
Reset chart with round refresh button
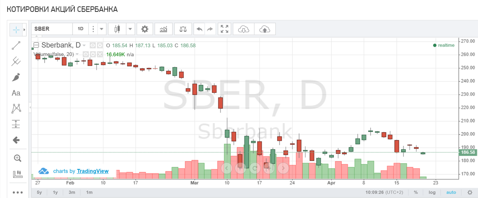click(255, 168)
